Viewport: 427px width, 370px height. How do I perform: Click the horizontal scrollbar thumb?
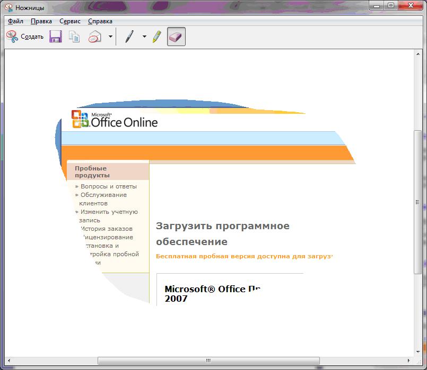(x=208, y=361)
